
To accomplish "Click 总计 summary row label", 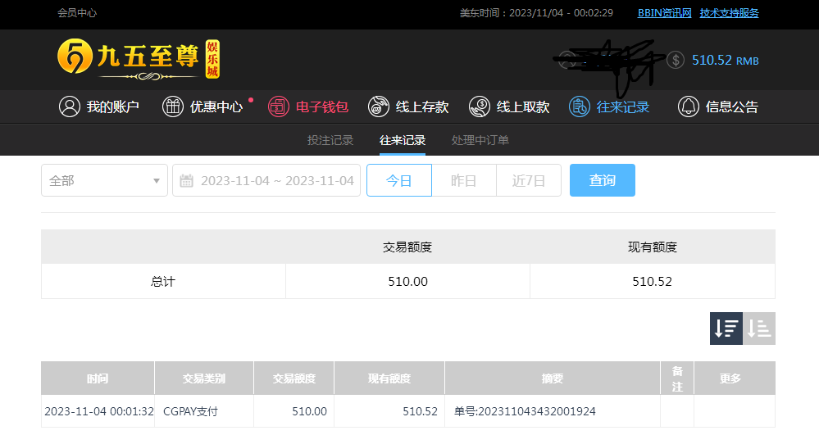I will (x=163, y=282).
